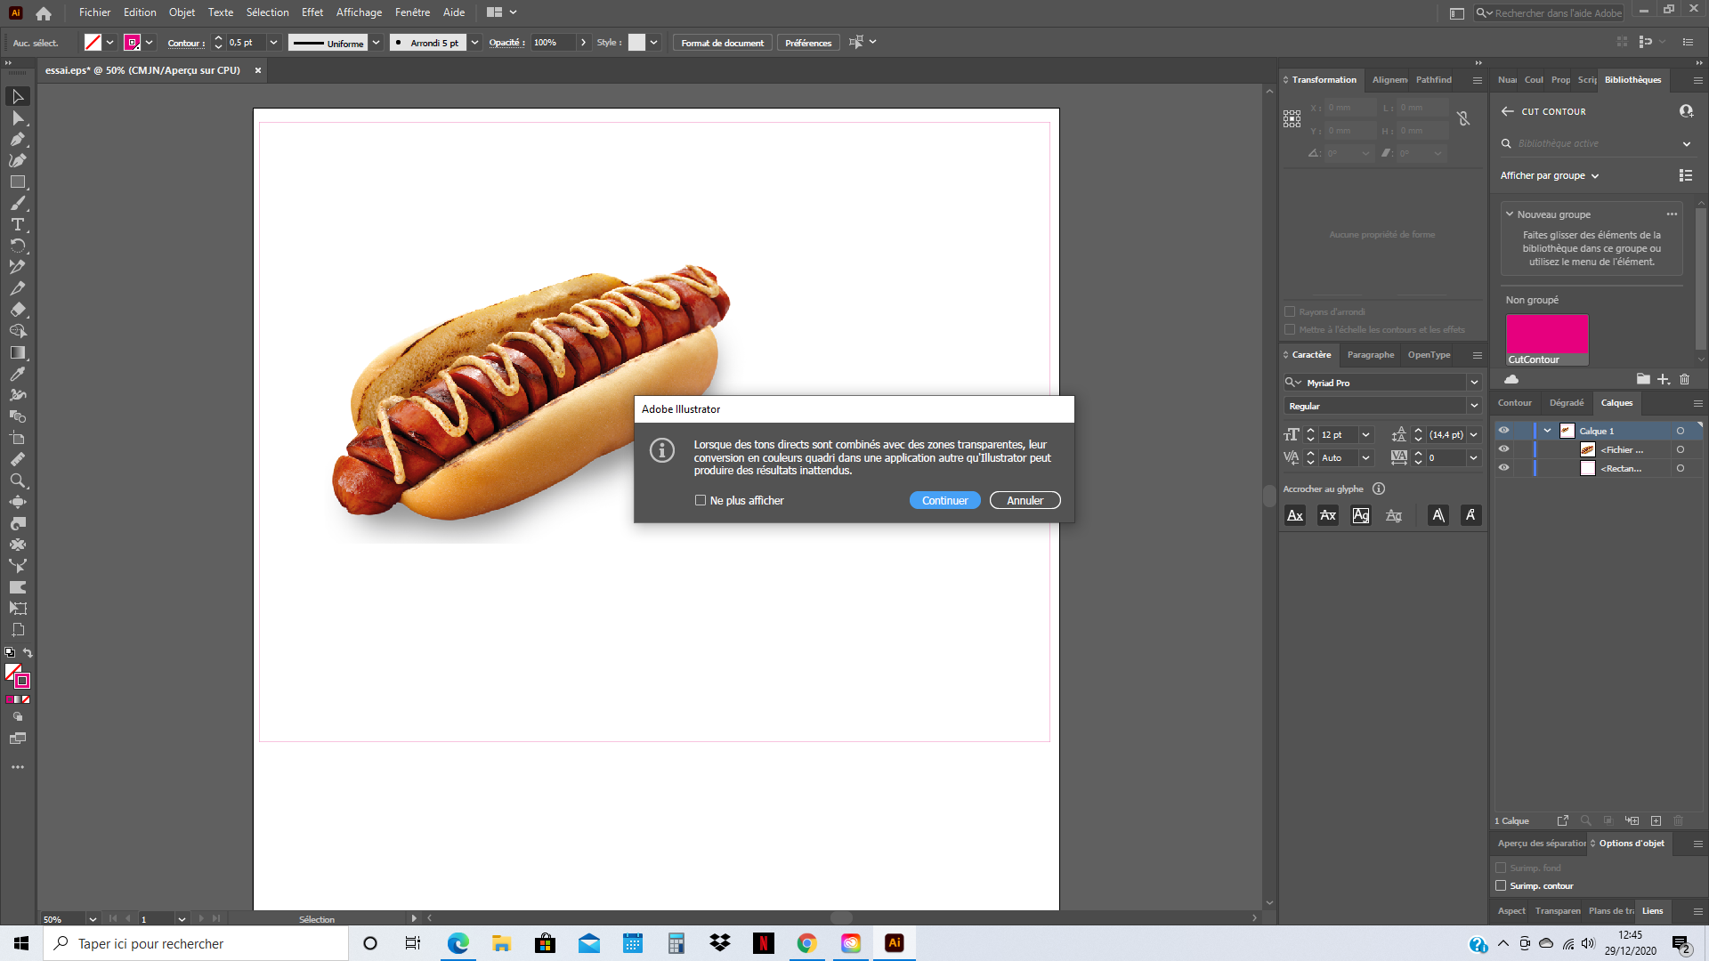
Task: Select the Type tool
Action: click(x=18, y=225)
